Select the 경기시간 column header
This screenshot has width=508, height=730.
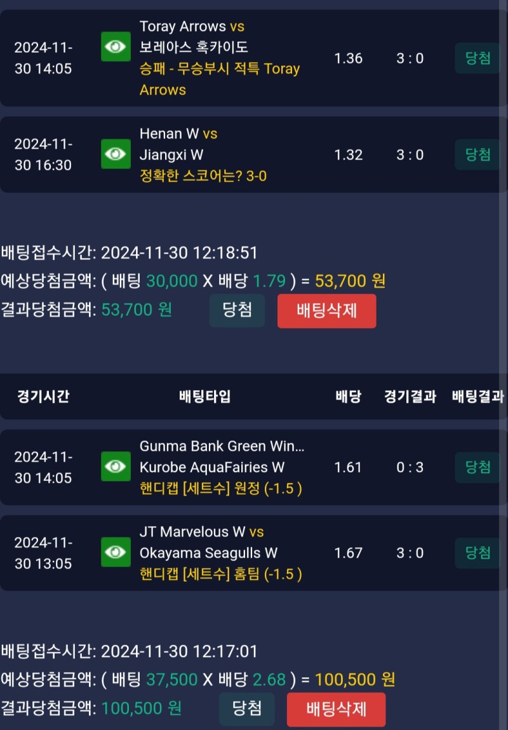coord(43,397)
